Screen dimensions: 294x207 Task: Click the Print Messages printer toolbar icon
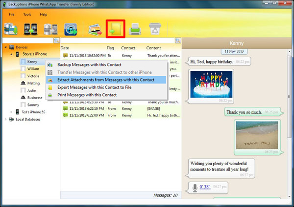tap(135, 30)
